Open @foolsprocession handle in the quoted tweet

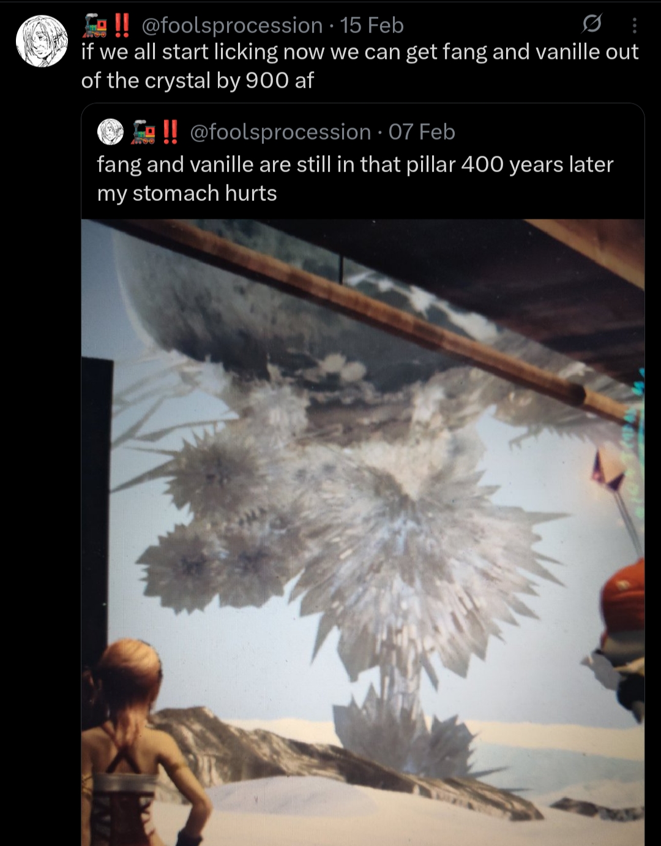[280, 132]
